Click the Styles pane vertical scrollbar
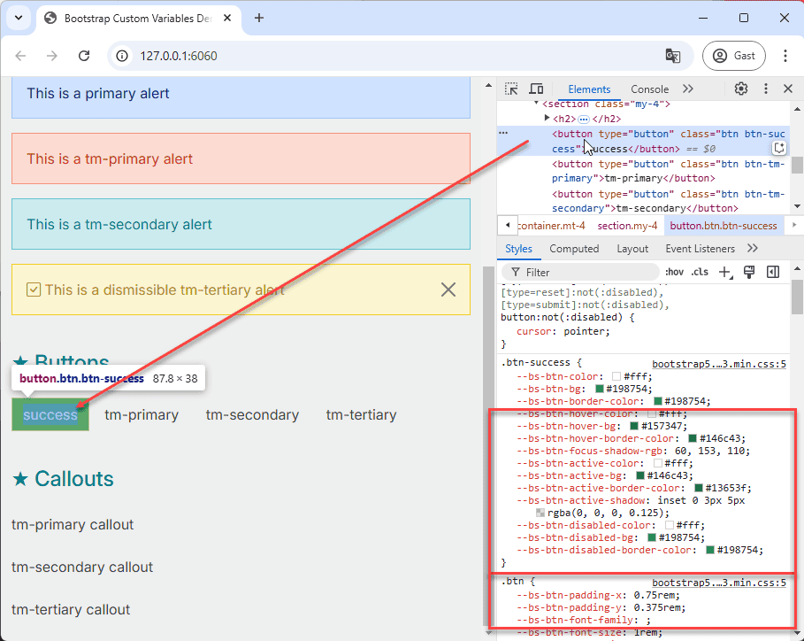 [797, 297]
